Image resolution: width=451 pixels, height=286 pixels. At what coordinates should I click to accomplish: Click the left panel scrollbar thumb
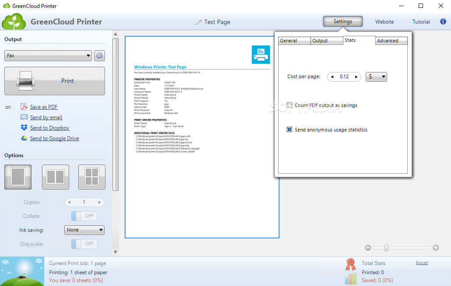click(115, 114)
